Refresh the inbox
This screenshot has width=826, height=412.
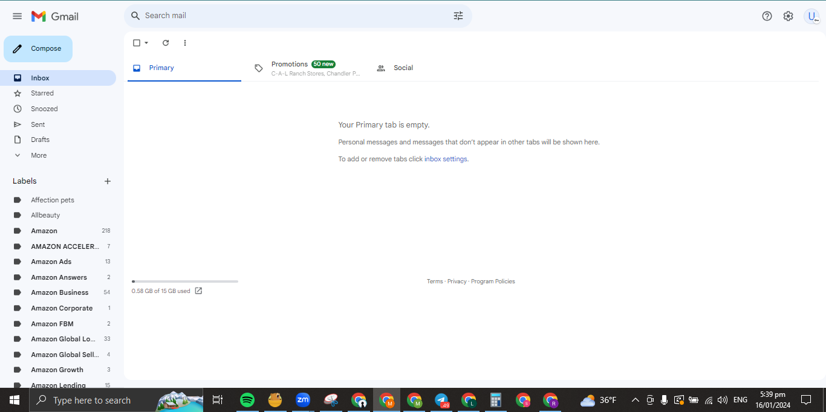coord(166,43)
